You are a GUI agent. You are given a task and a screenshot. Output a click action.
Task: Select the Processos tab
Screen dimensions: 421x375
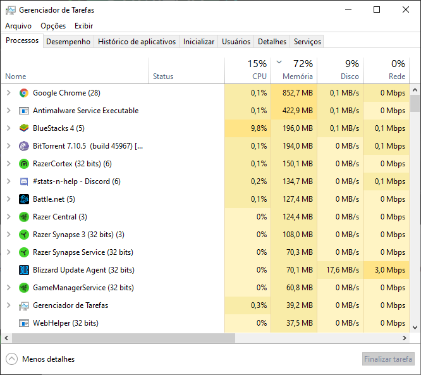pyautogui.click(x=22, y=41)
